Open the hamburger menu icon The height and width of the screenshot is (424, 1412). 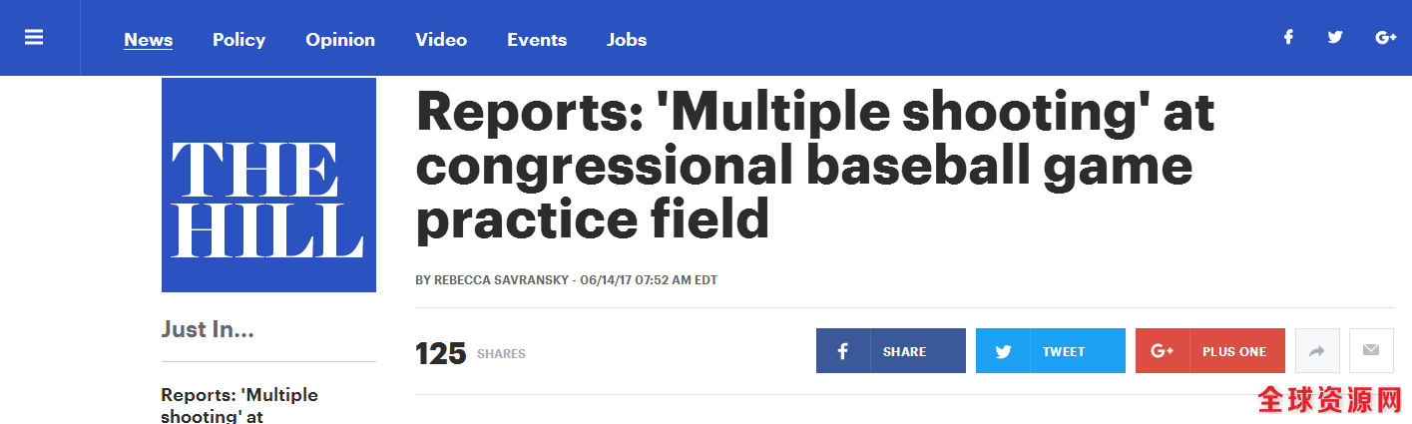pos(34,37)
